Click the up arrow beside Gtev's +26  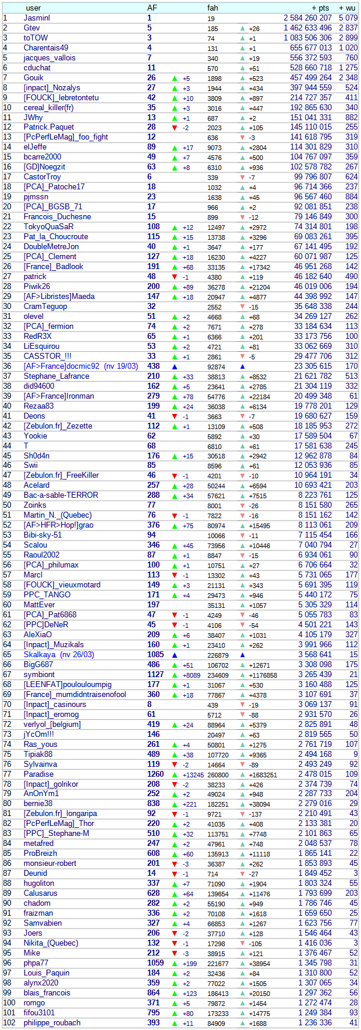click(243, 28)
